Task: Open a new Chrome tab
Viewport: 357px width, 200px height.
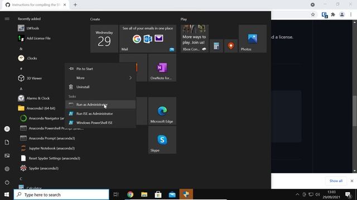Action: [75, 5]
